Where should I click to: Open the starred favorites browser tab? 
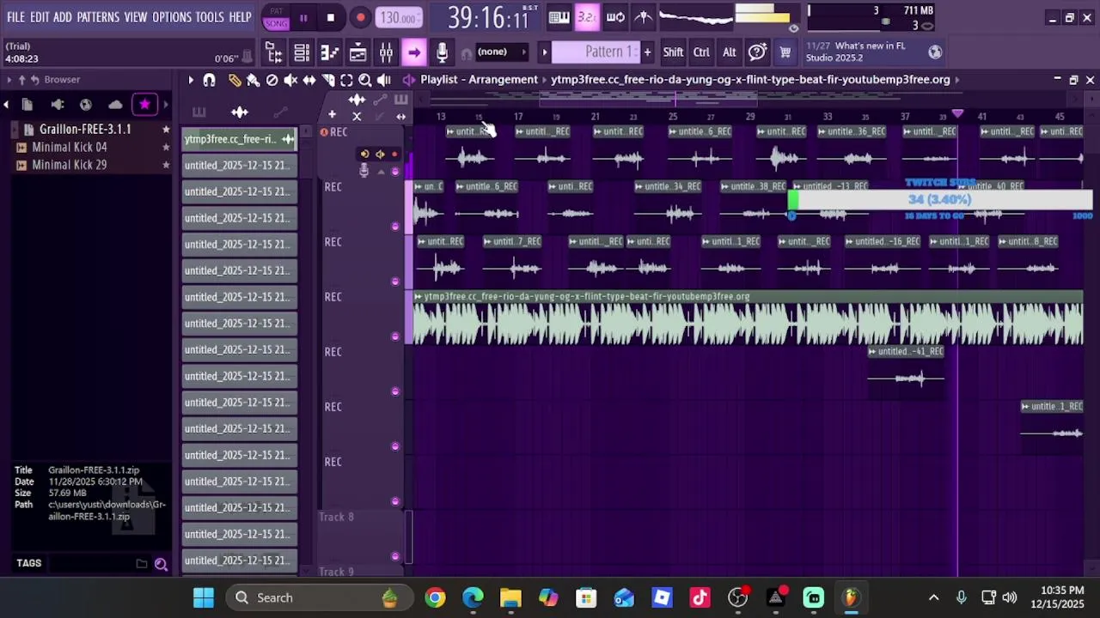tap(144, 105)
